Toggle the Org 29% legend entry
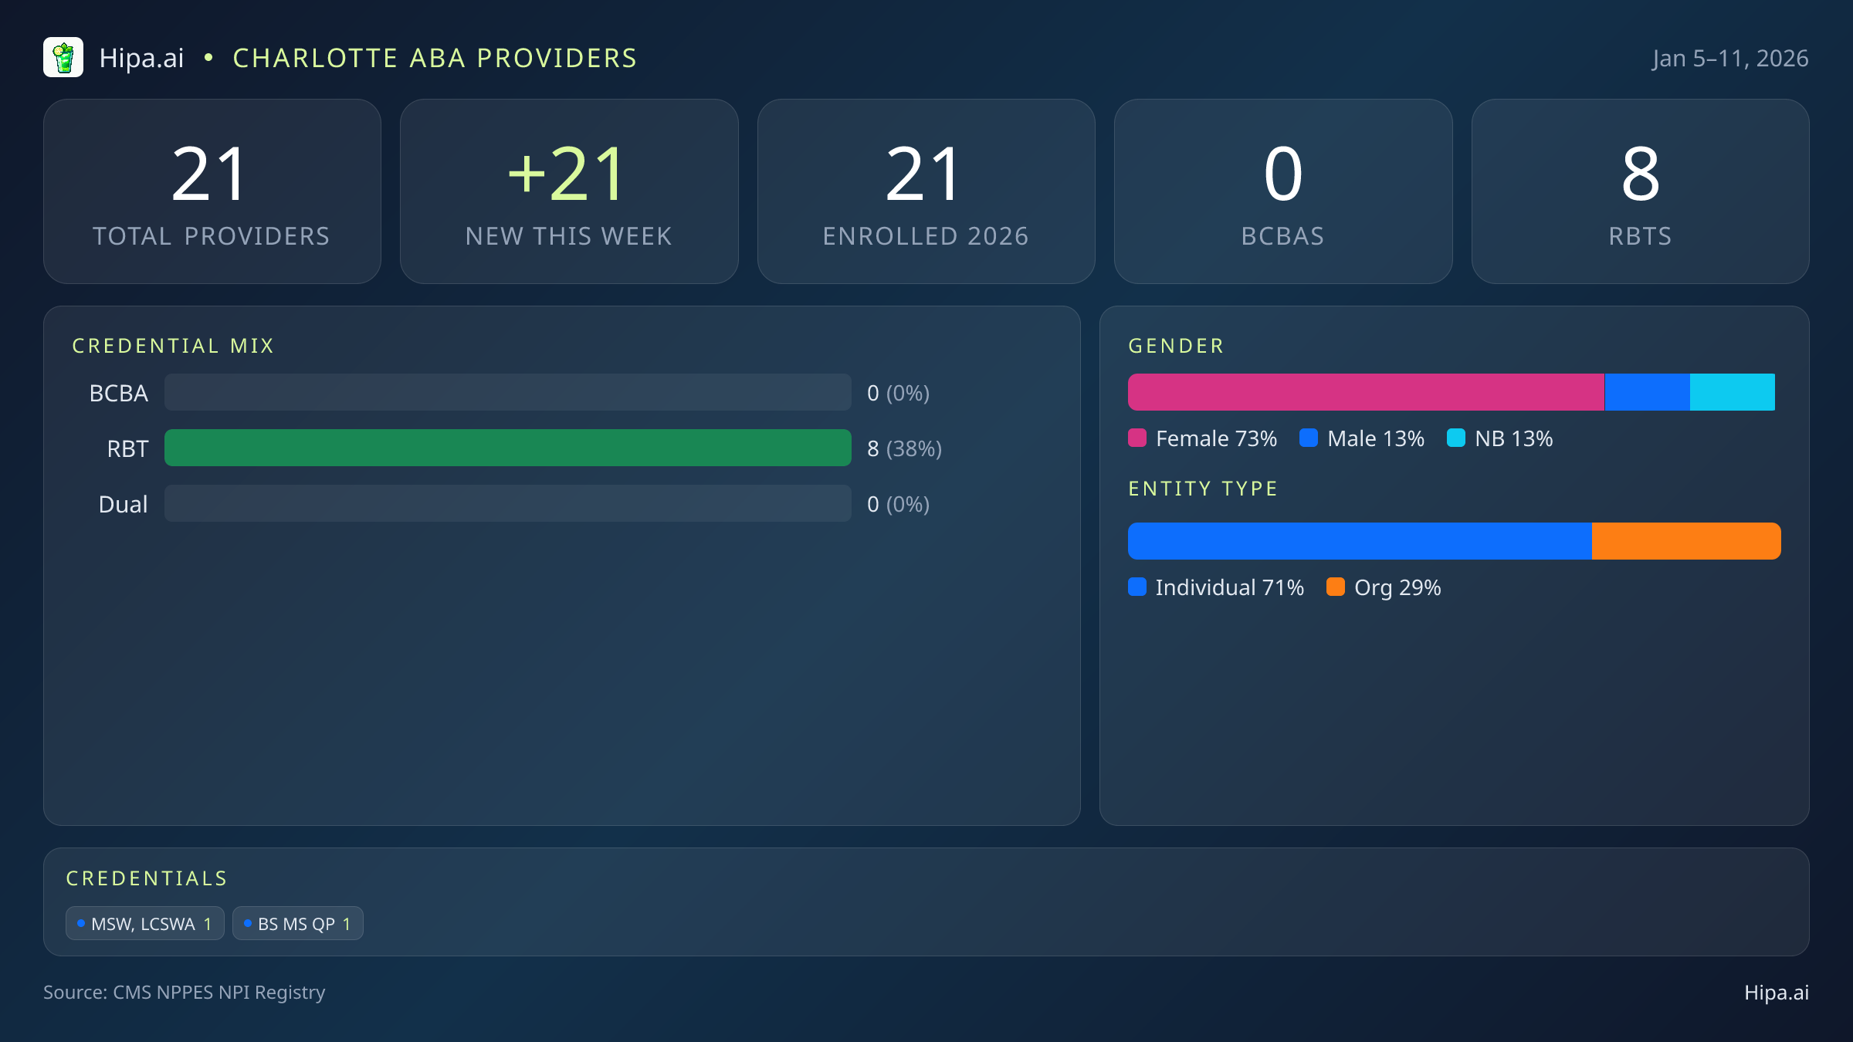This screenshot has width=1853, height=1042. pyautogui.click(x=1384, y=587)
